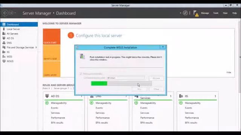Screen dimensions: 241x135
Task: Select WDS in the sidebar
Action: 19,57
